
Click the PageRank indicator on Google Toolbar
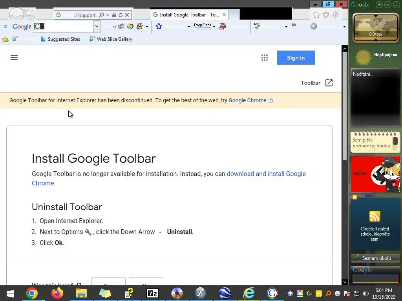point(203,26)
